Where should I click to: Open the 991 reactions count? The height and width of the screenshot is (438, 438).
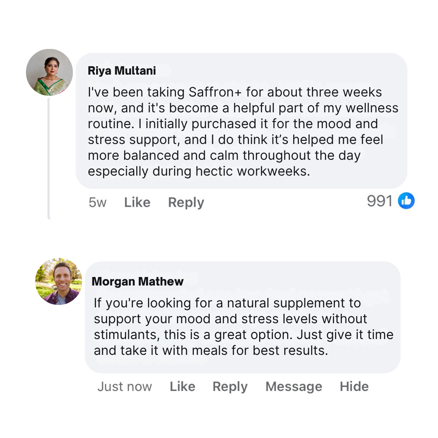380,201
